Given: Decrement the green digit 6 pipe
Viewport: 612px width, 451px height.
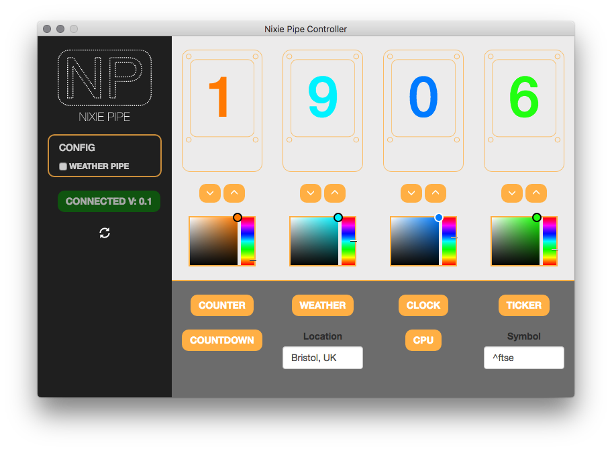Looking at the screenshot, I should pos(512,193).
